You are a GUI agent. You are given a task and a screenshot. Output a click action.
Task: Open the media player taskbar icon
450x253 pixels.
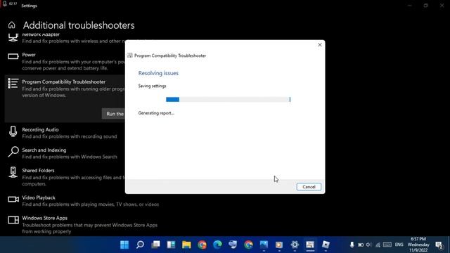pyautogui.click(x=279, y=245)
